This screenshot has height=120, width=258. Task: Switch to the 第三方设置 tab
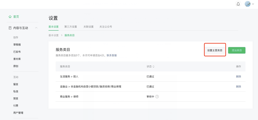tap(71, 27)
